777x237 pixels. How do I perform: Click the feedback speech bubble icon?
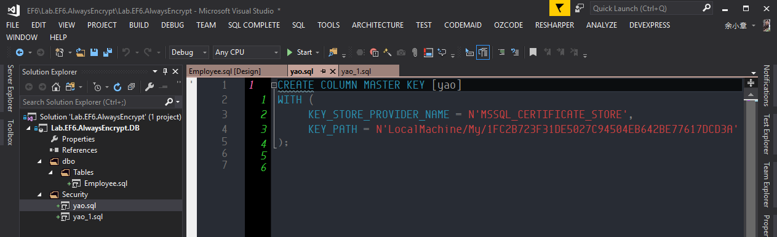point(441,52)
